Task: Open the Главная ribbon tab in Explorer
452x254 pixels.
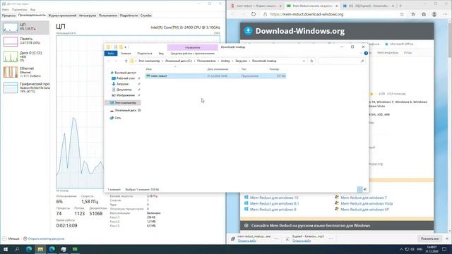Action: pyautogui.click(x=126, y=54)
